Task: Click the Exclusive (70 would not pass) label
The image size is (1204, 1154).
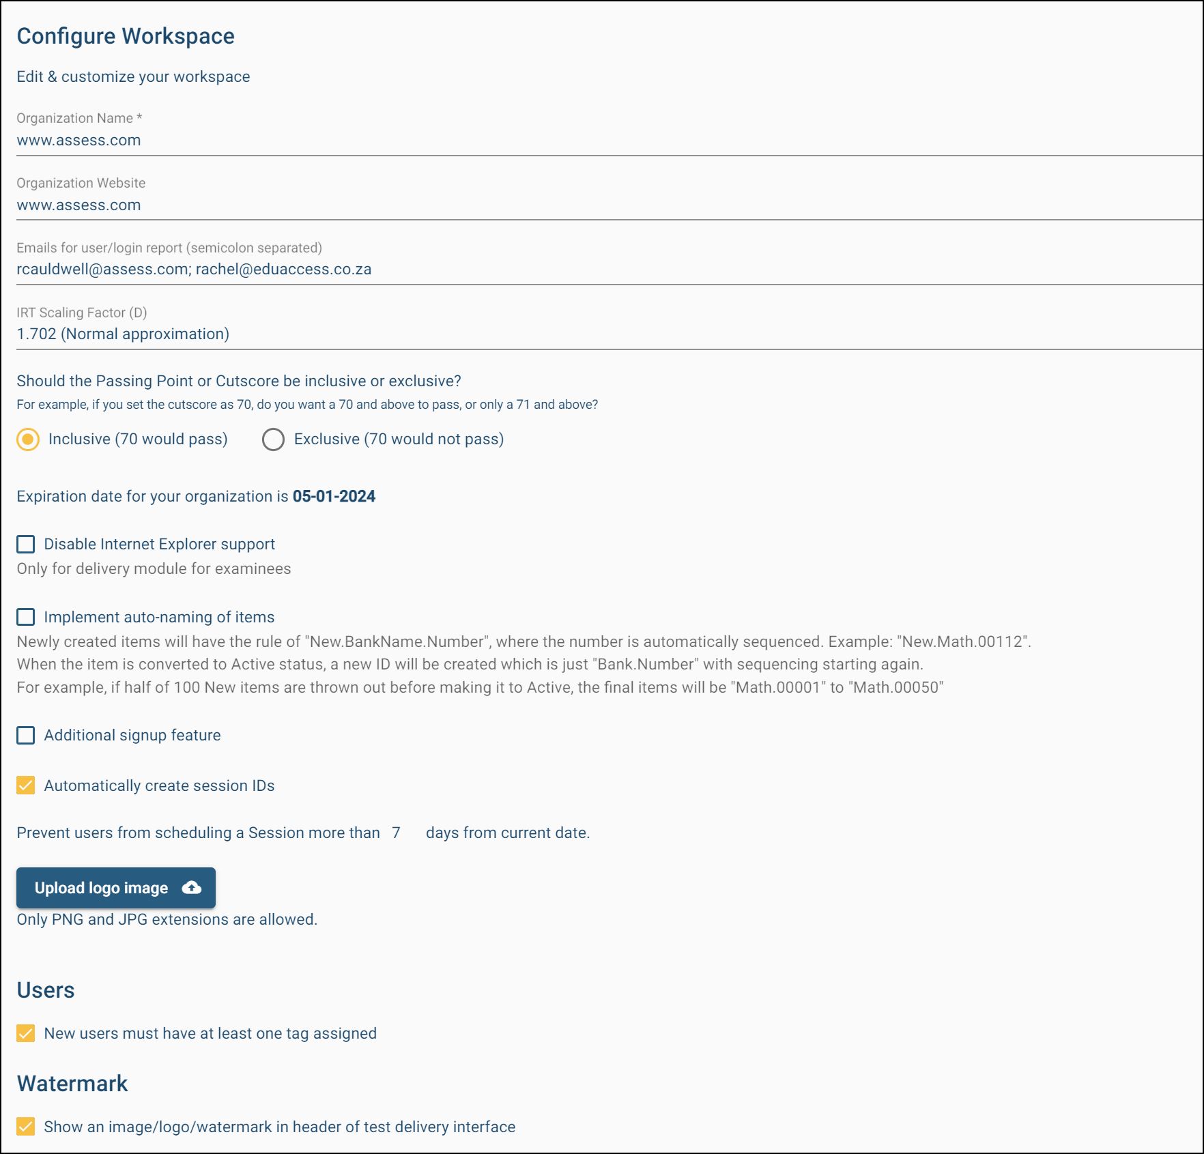Action: point(399,439)
